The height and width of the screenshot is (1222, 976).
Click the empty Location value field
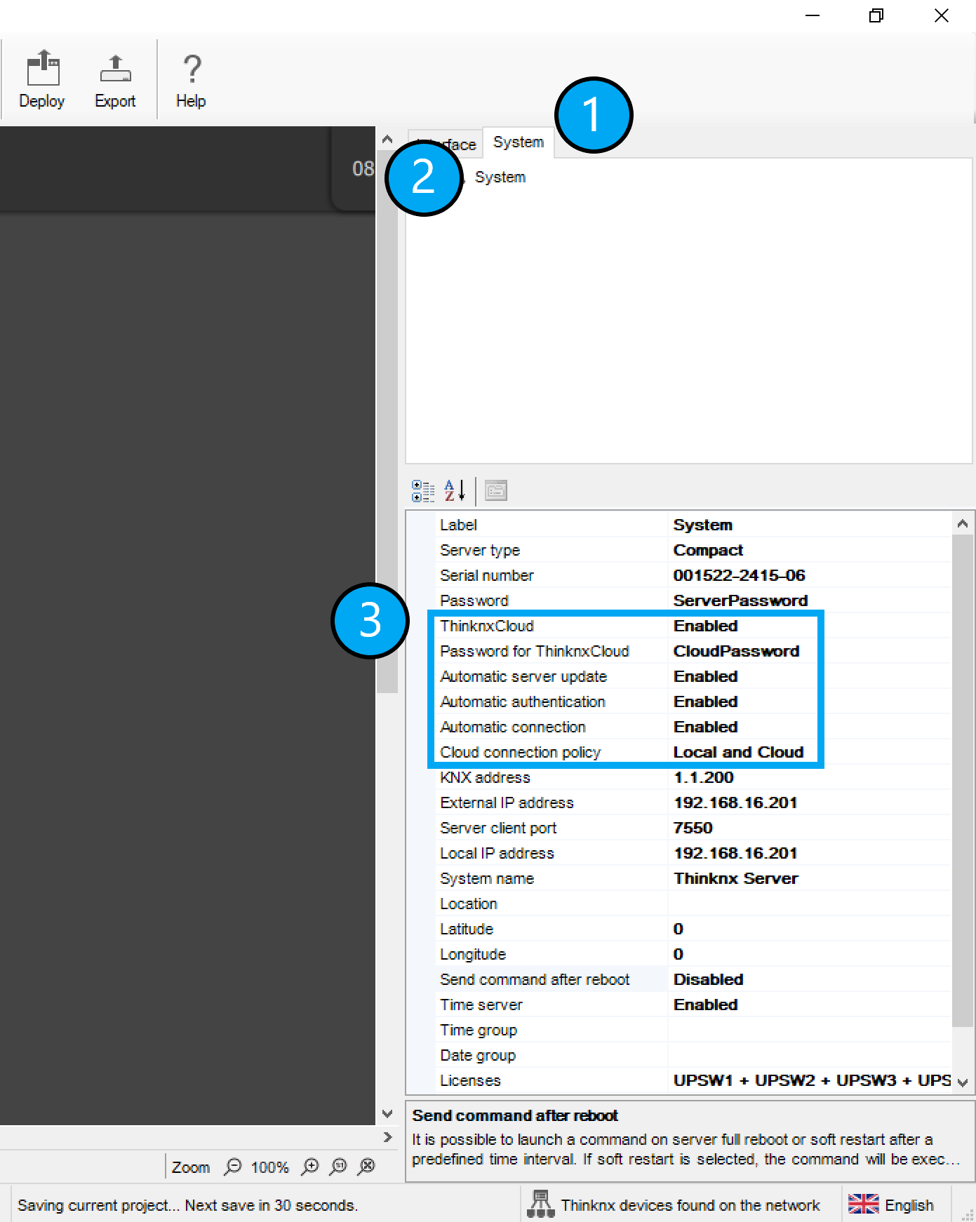(x=807, y=904)
